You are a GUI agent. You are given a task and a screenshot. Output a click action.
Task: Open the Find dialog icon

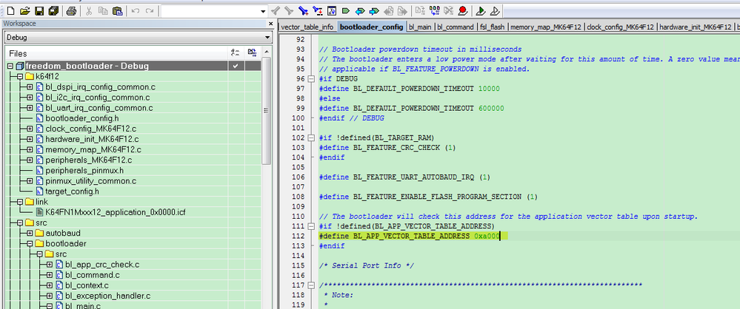click(x=304, y=10)
